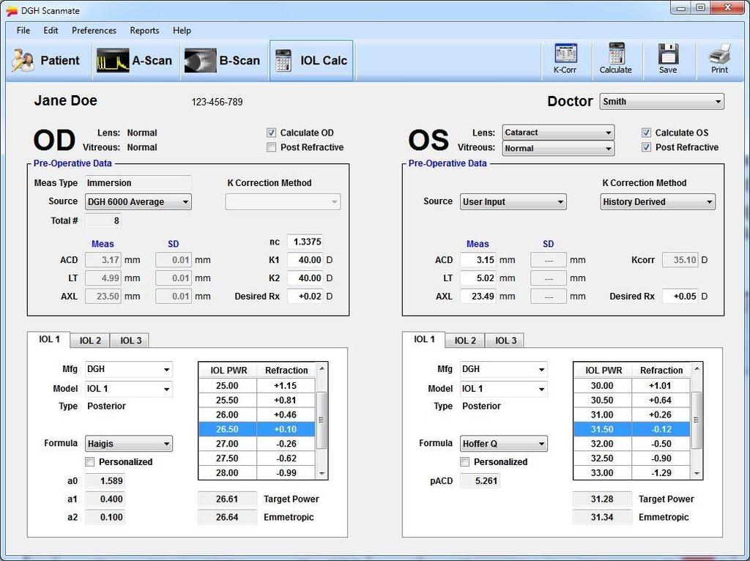
Task: Open the History Derived K correction dropdown
Action: point(658,202)
